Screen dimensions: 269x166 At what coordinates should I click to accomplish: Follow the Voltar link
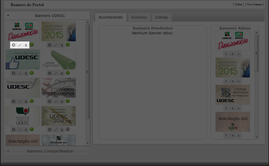coord(238,5)
